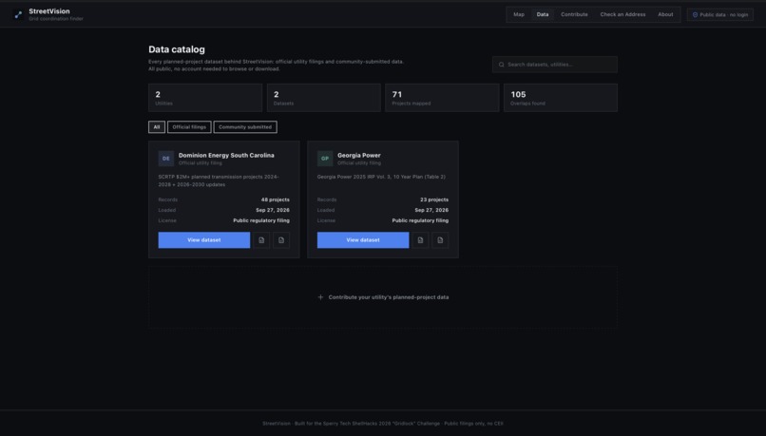Select the All filter

tap(157, 127)
